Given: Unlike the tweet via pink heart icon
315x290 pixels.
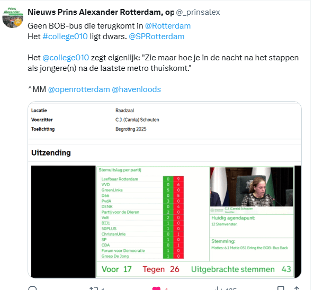Looking at the screenshot, I should tap(156, 288).
